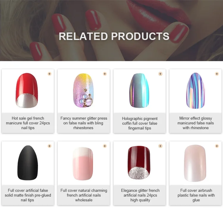View the striped mirror effect nail image
This screenshot has width=223, height=210.
(196, 91)
